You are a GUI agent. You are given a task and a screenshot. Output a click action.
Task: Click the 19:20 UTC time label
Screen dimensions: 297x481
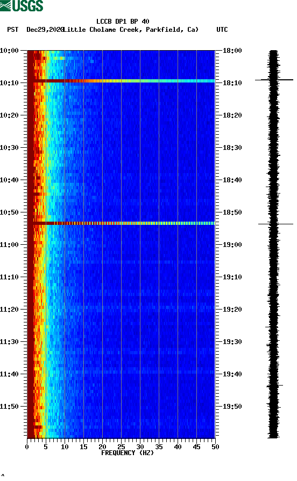[232, 309]
